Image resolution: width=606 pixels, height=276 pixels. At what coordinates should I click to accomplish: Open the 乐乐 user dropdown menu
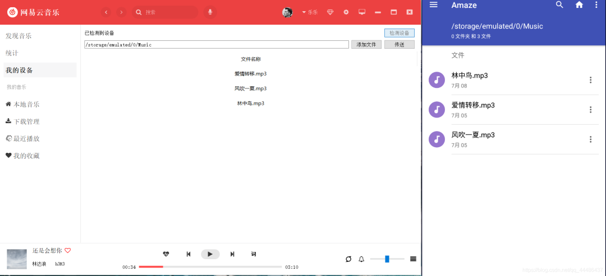[x=310, y=12]
